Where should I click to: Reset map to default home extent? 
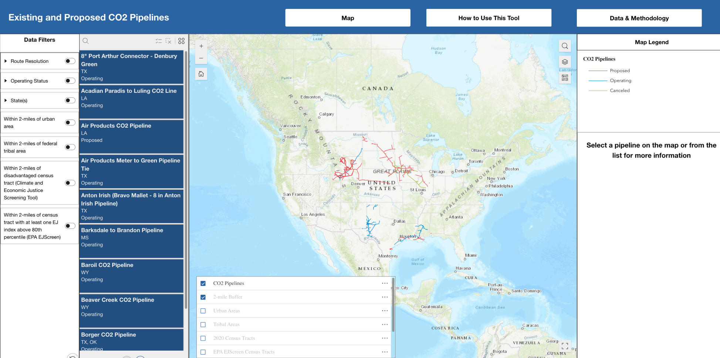[201, 74]
